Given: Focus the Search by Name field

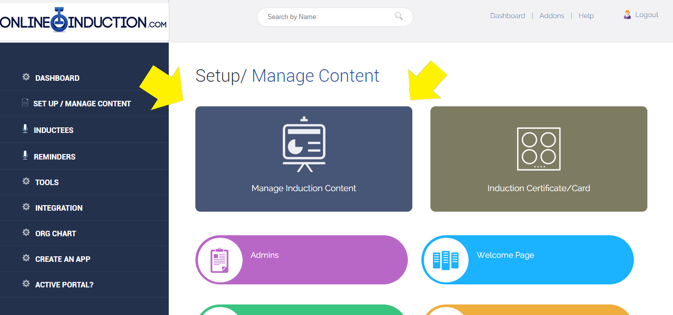Looking at the screenshot, I should 335,17.
